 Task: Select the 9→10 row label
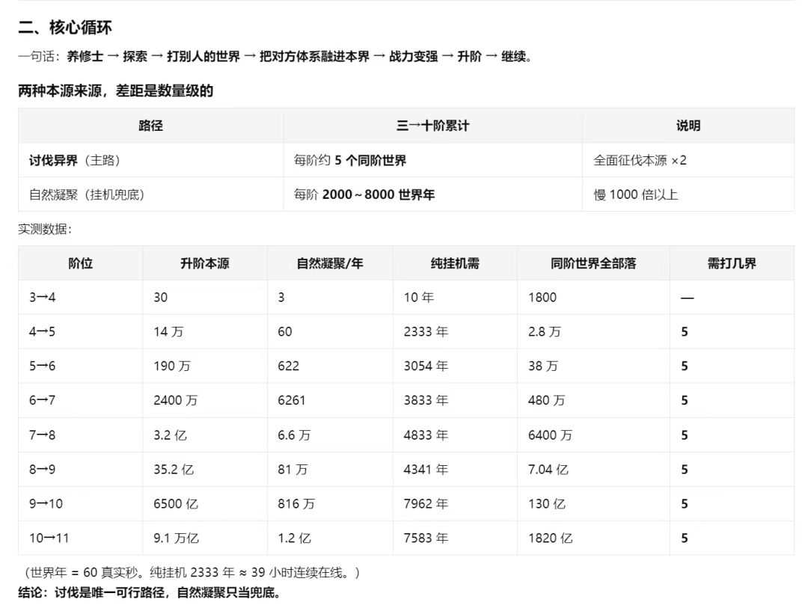pyautogui.click(x=46, y=504)
